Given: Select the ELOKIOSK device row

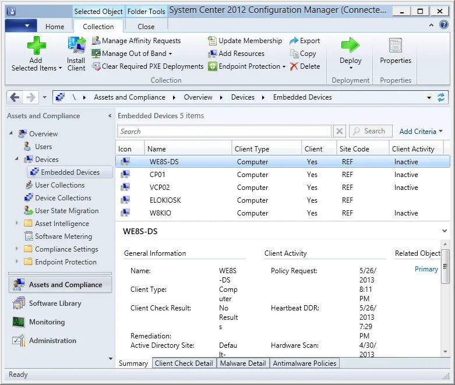Looking at the screenshot, I should [x=283, y=200].
